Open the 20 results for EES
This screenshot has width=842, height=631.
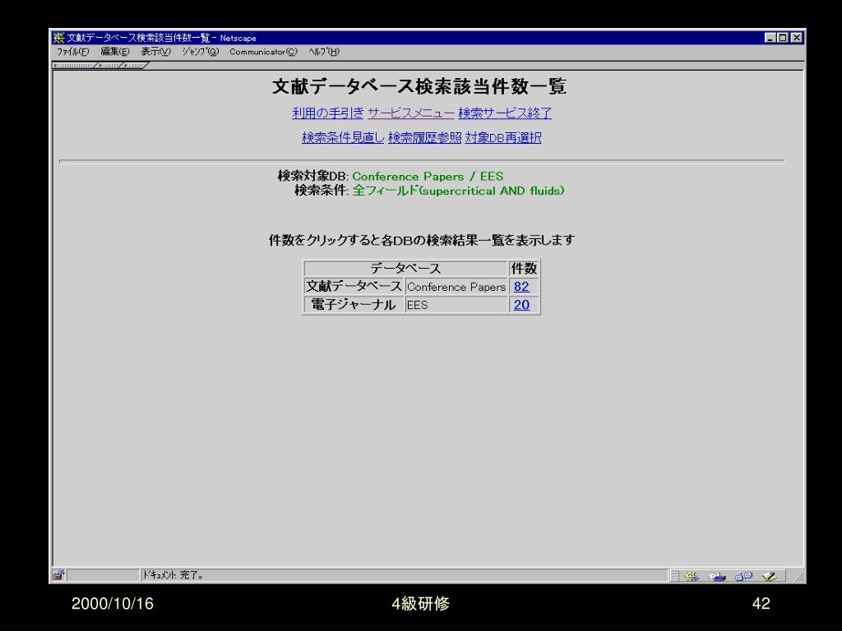point(521,305)
